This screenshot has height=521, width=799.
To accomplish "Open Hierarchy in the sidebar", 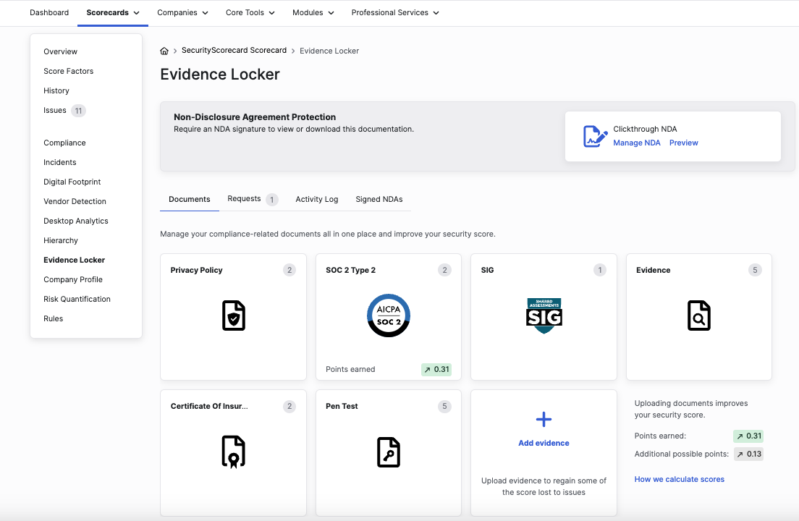I will pos(61,240).
